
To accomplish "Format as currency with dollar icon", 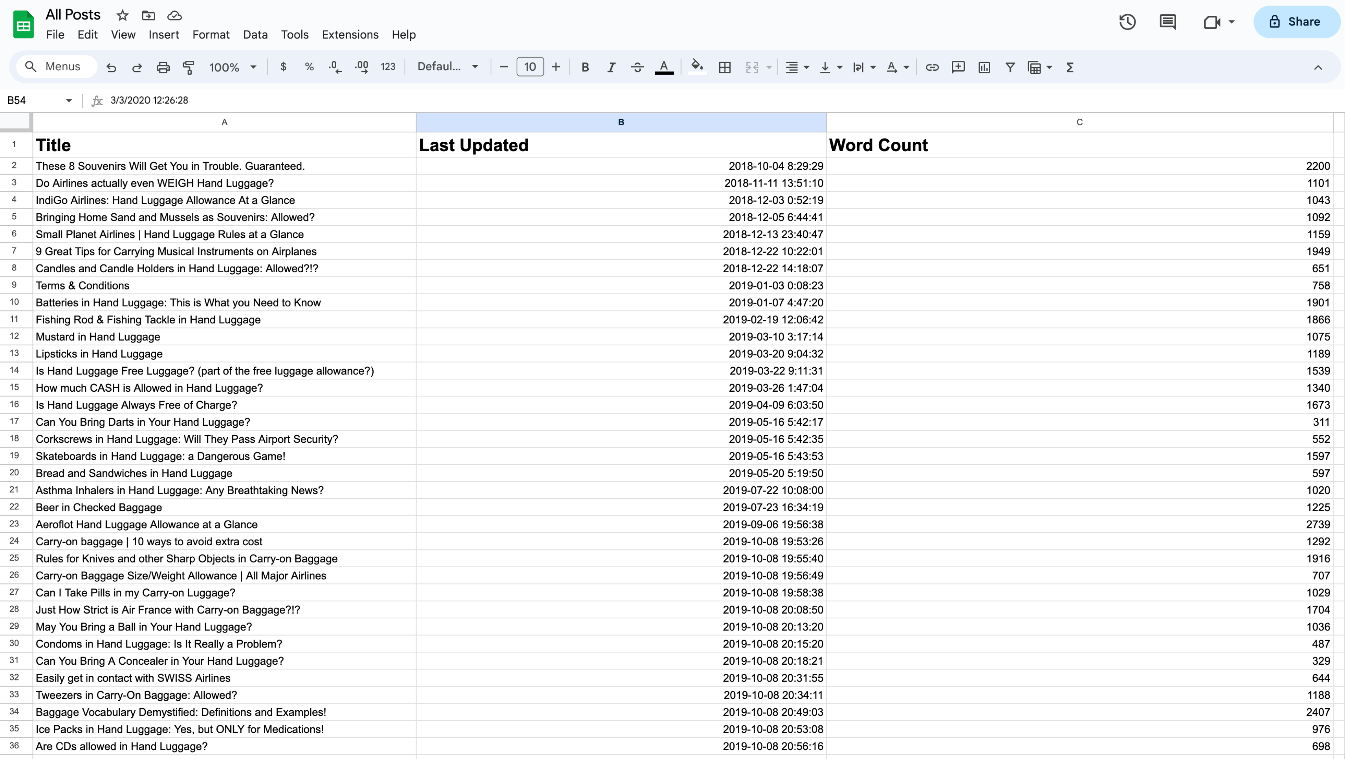I will pyautogui.click(x=283, y=67).
